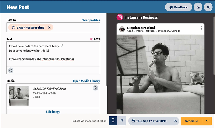Click the New Post title

pos(18,7)
